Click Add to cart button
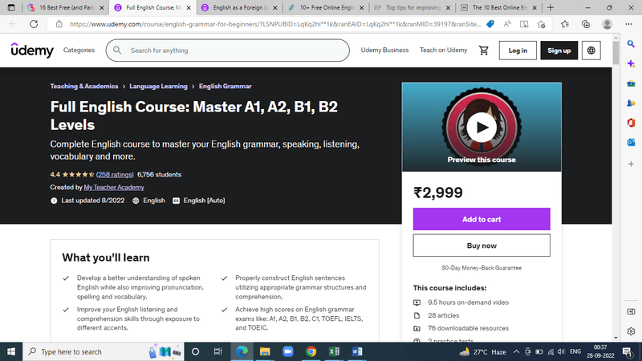The width and height of the screenshot is (642, 361). point(481,219)
